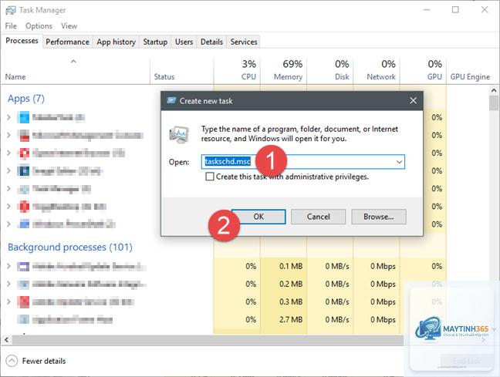The height and width of the screenshot is (377, 500).
Task: Sort by the 0% Disk column header
Action: pyautogui.click(x=330, y=72)
